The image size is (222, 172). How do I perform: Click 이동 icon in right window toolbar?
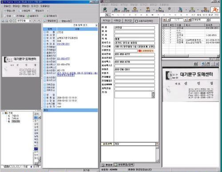click(180, 10)
